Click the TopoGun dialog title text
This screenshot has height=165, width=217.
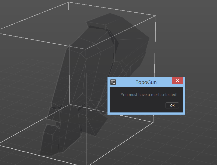(146, 82)
